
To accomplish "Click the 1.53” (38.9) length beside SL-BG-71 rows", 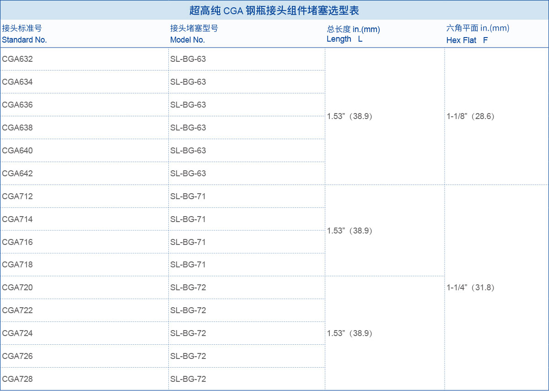I will (x=350, y=231).
